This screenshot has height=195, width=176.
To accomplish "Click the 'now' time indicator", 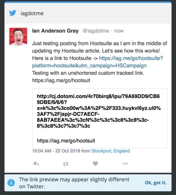I will coord(119,31).
